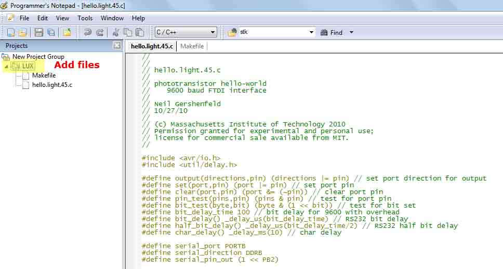503x269 pixels.
Task: Open the View menu
Action: [62, 18]
